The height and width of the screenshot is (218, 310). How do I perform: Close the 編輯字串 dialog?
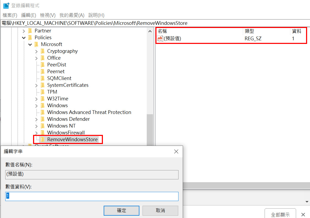coord(176,151)
